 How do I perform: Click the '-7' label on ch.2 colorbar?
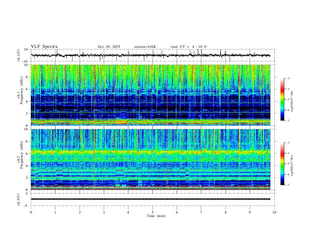[x=288, y=185]
